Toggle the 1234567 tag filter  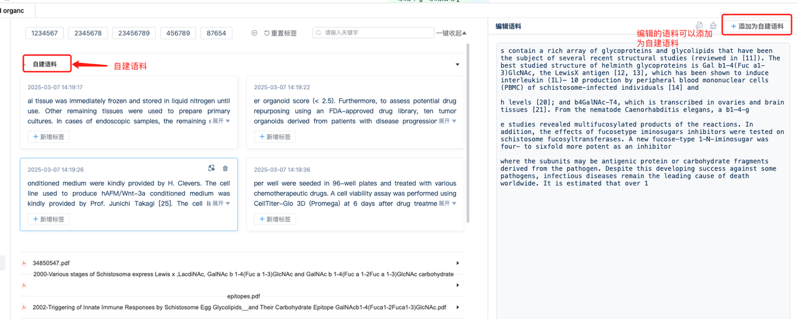tap(44, 33)
